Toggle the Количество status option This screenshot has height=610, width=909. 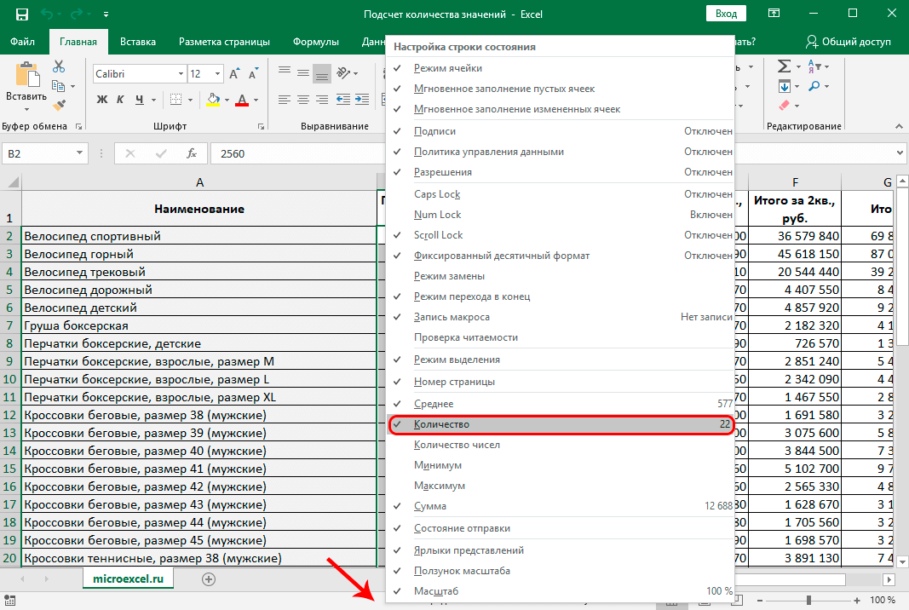(x=560, y=424)
